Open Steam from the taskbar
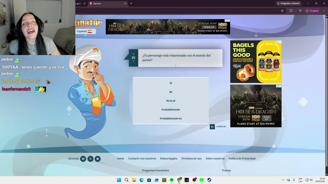This screenshot has height=184, width=328. 209,180
